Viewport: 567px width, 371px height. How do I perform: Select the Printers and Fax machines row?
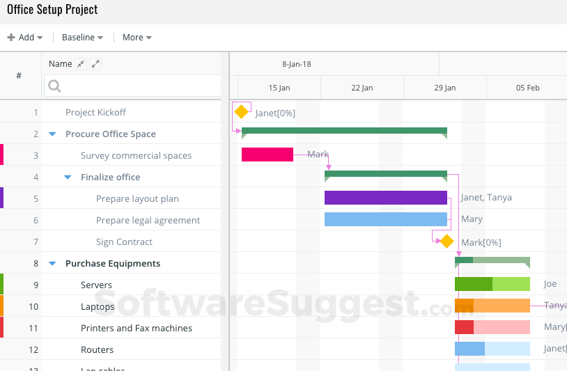click(x=110, y=328)
